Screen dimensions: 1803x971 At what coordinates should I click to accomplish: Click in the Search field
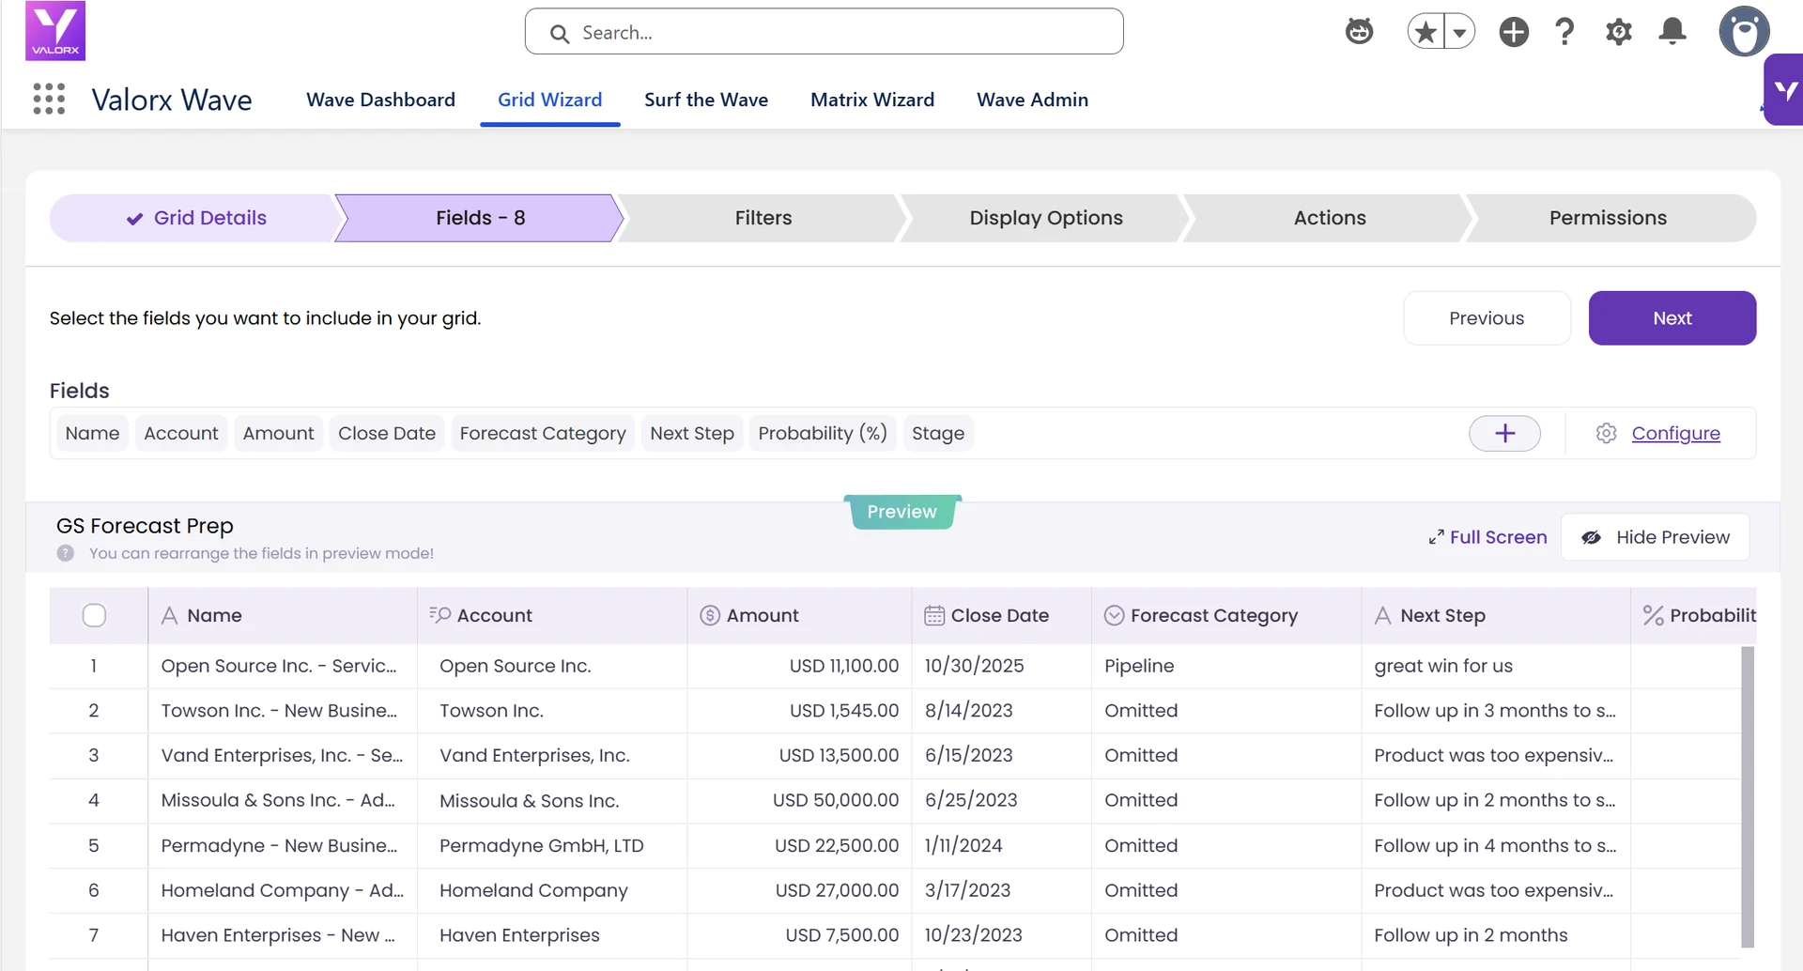pos(824,32)
